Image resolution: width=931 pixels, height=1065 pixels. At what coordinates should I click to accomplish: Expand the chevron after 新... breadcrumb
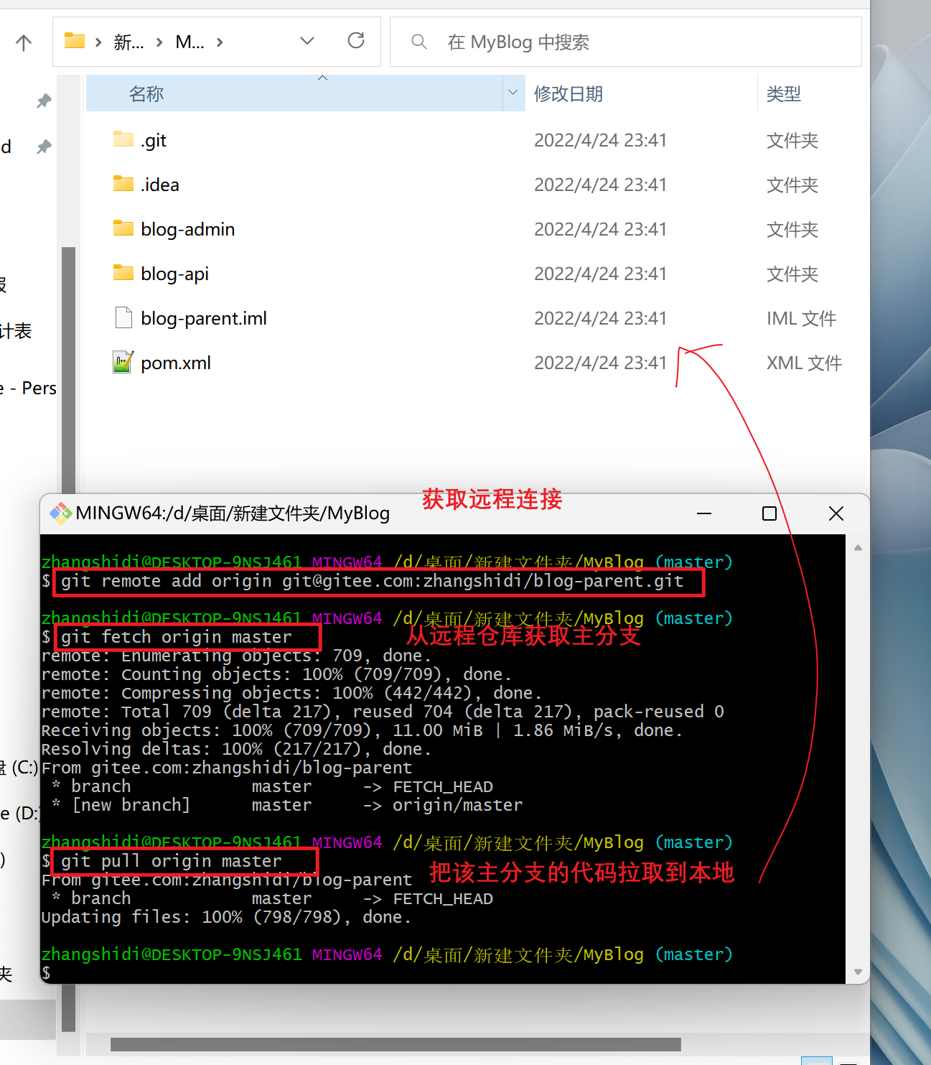pos(159,42)
